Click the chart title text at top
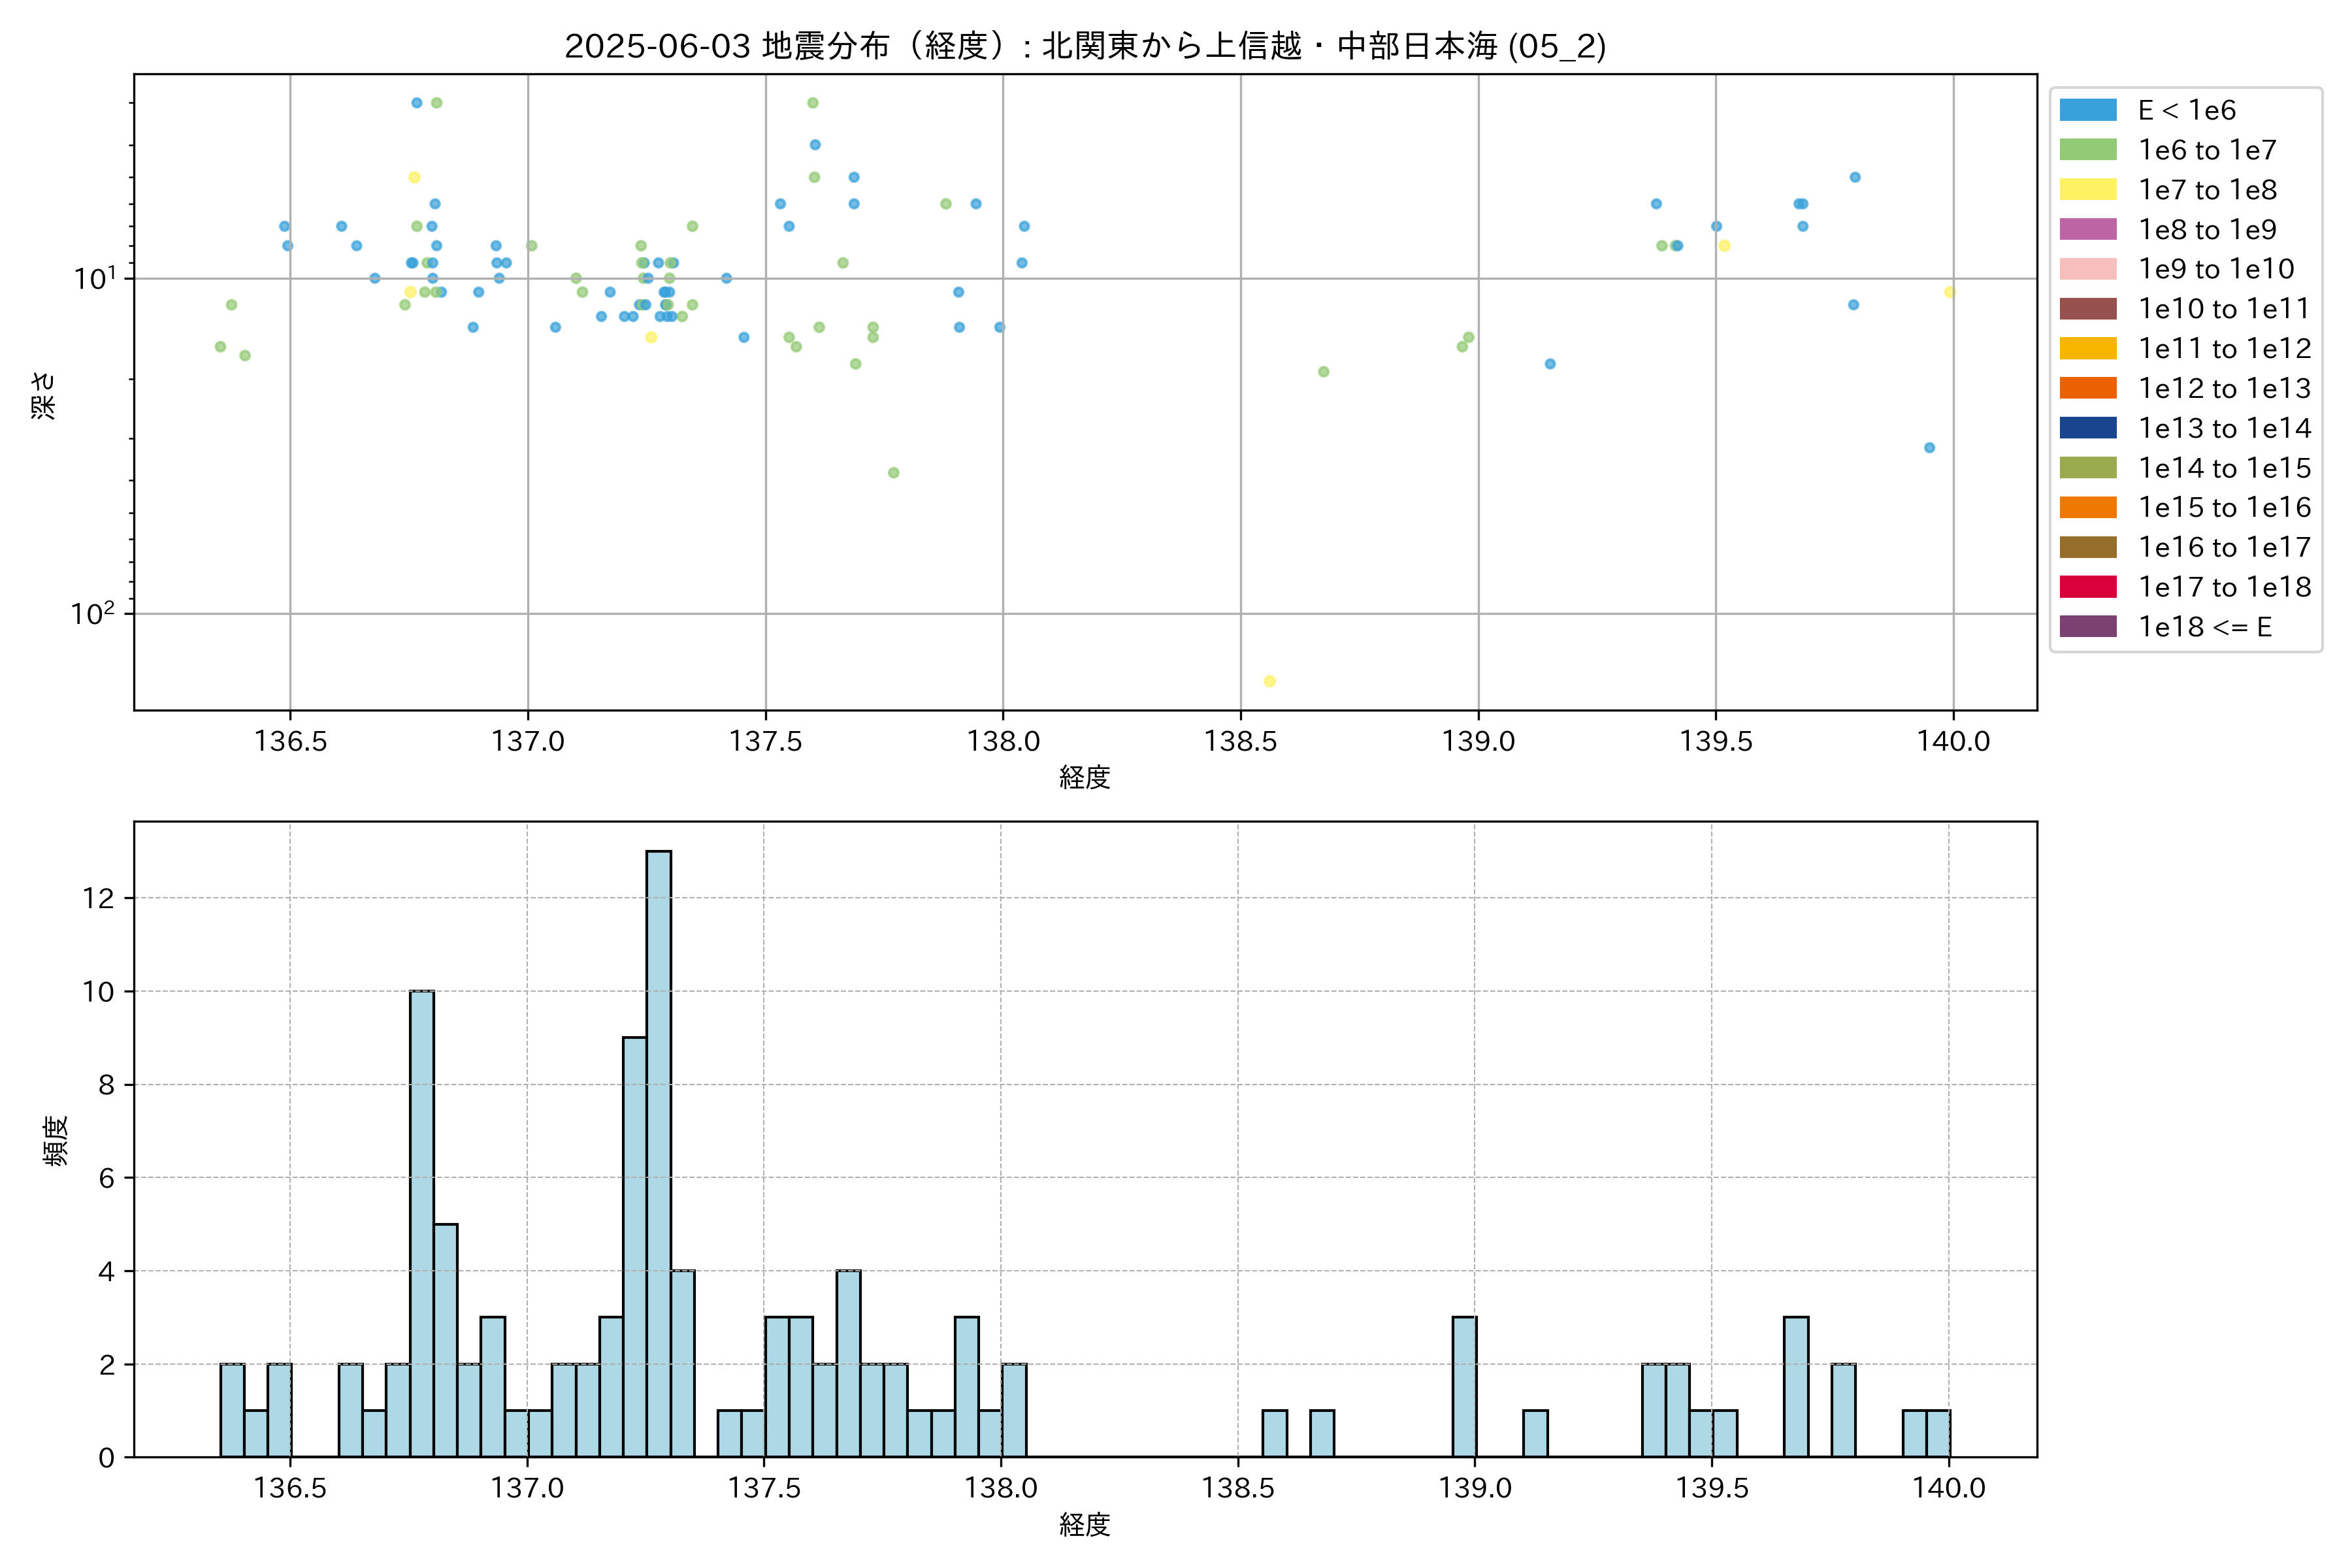 1085,46
